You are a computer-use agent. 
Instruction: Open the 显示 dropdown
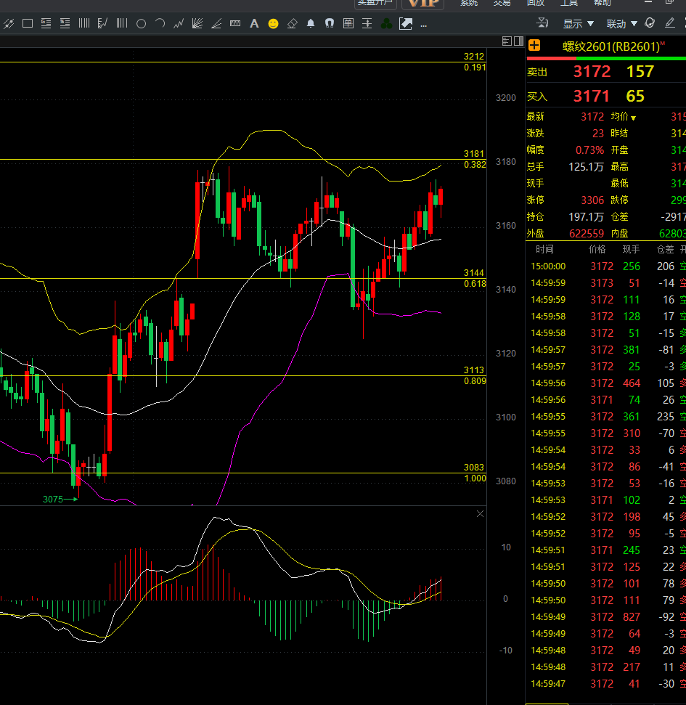pyautogui.click(x=578, y=24)
